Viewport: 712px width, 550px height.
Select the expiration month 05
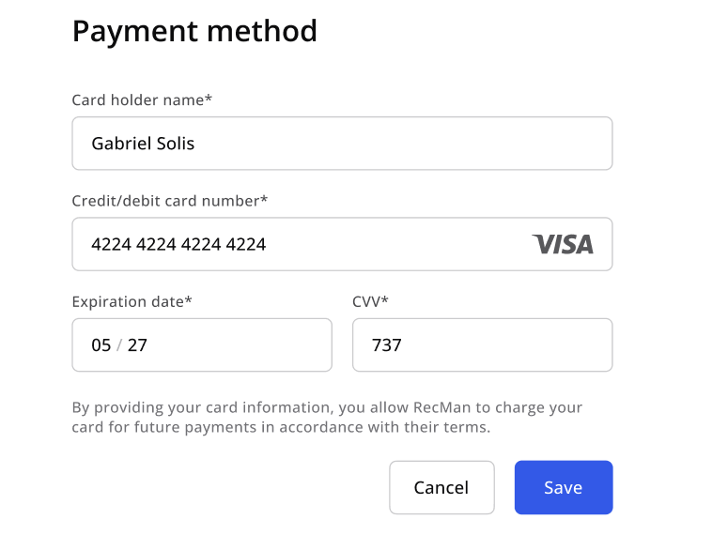pyautogui.click(x=101, y=344)
